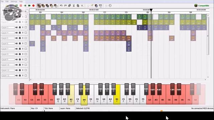Open the Edit menu
This screenshot has width=214, height=120.
[x=7, y=1]
